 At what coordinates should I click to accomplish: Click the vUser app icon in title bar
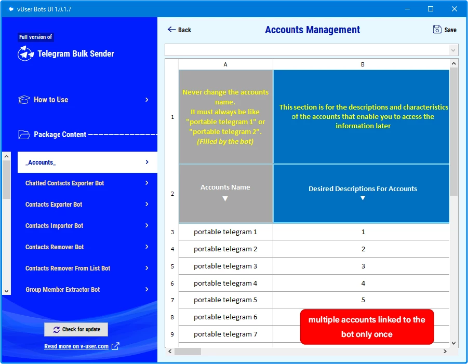pyautogui.click(x=11, y=9)
